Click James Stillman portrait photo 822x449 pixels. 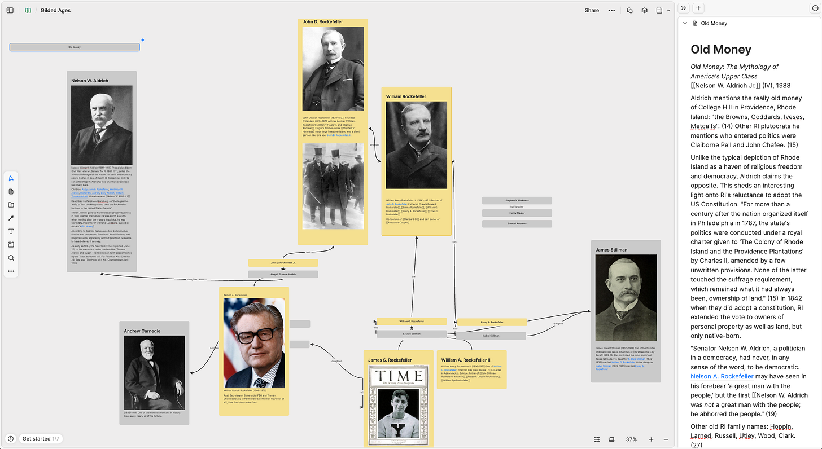click(x=626, y=298)
